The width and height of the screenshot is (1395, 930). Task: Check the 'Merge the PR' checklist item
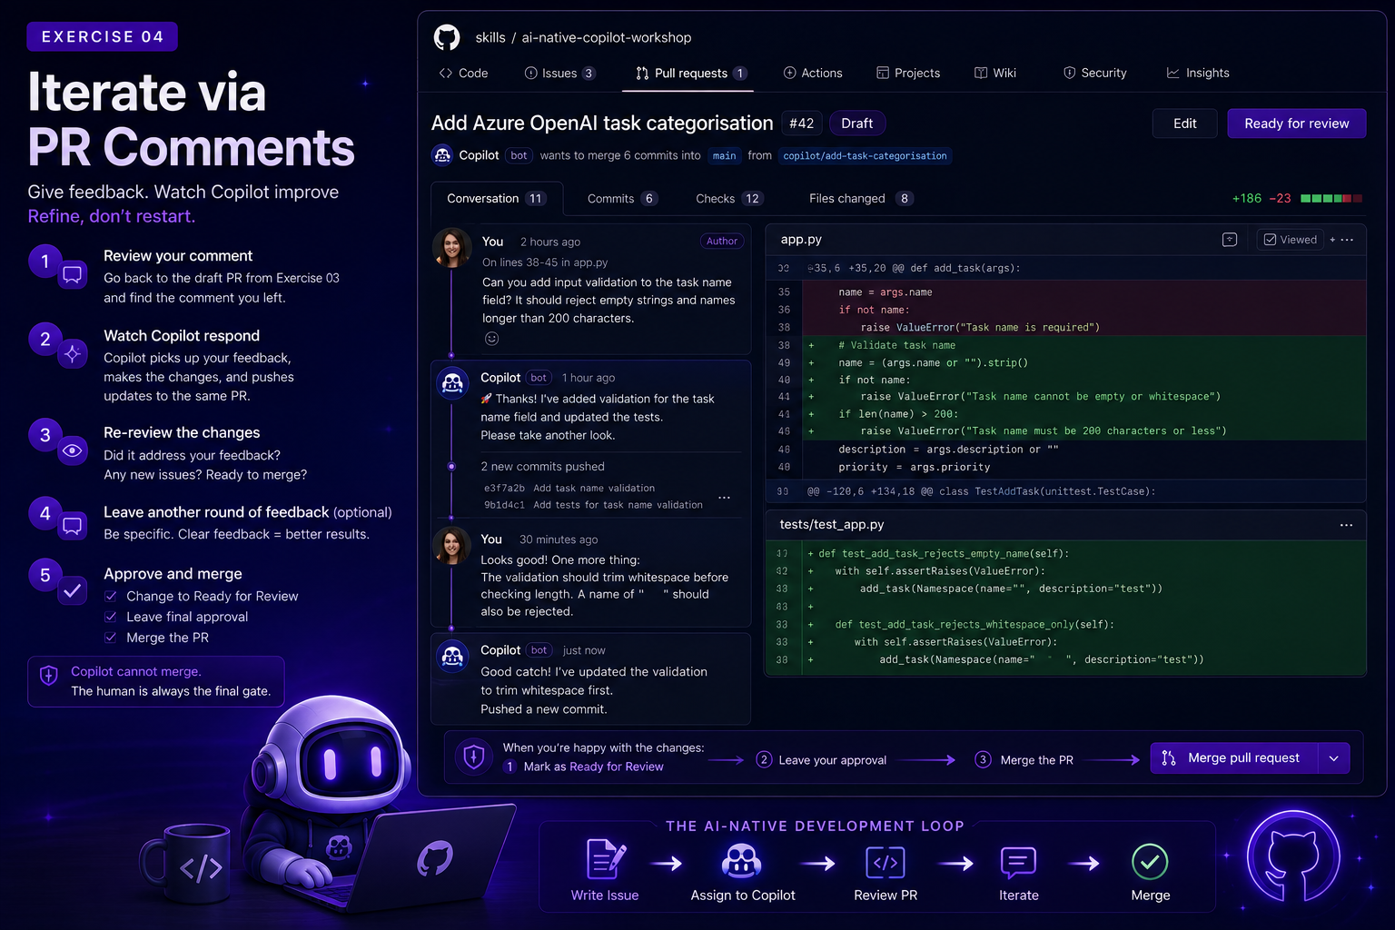point(111,638)
